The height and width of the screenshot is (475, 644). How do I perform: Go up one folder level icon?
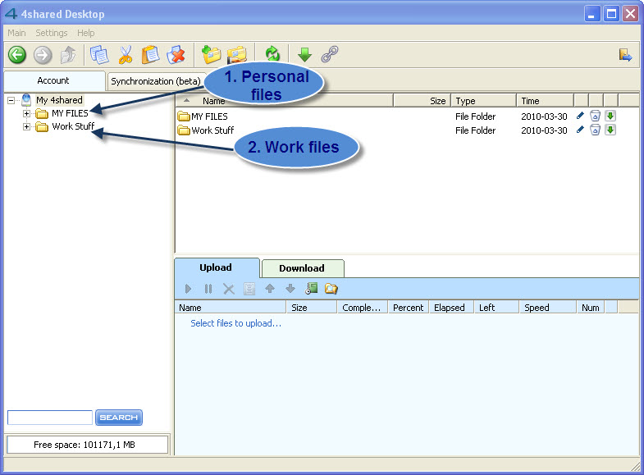click(x=68, y=55)
